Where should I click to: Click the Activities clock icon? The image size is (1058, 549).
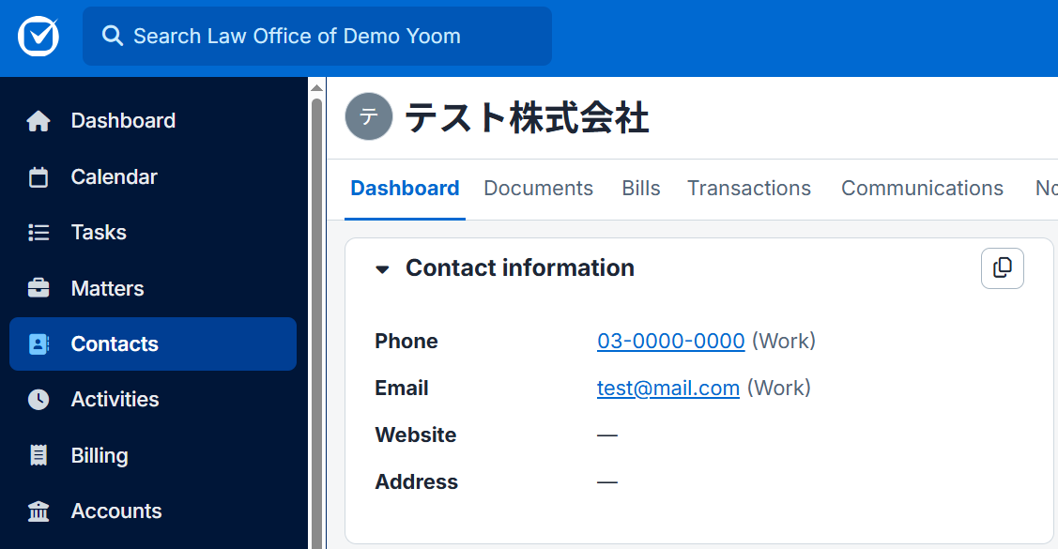coord(38,399)
